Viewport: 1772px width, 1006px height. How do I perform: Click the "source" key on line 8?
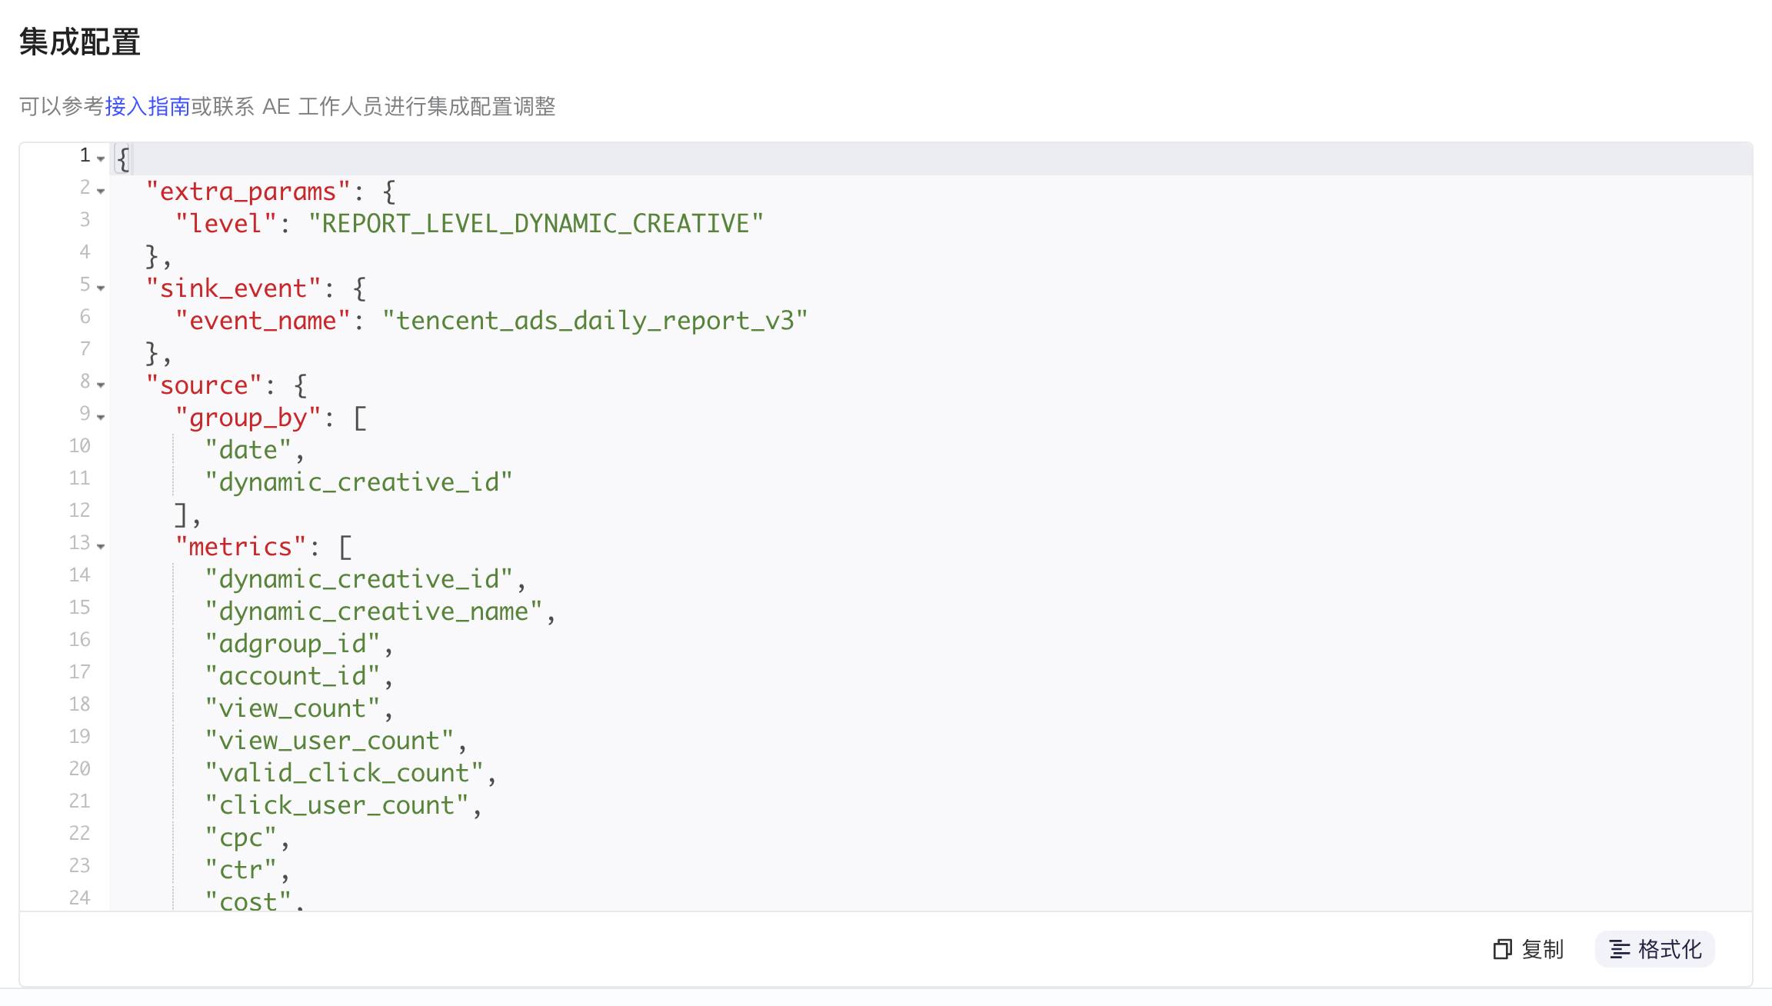204,385
